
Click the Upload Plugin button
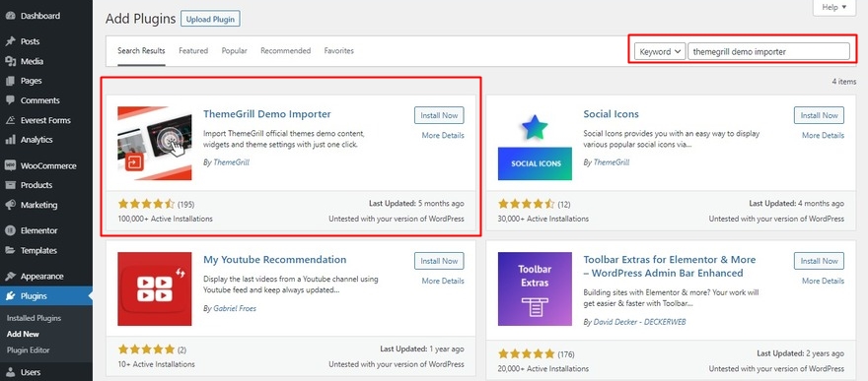pyautogui.click(x=210, y=19)
